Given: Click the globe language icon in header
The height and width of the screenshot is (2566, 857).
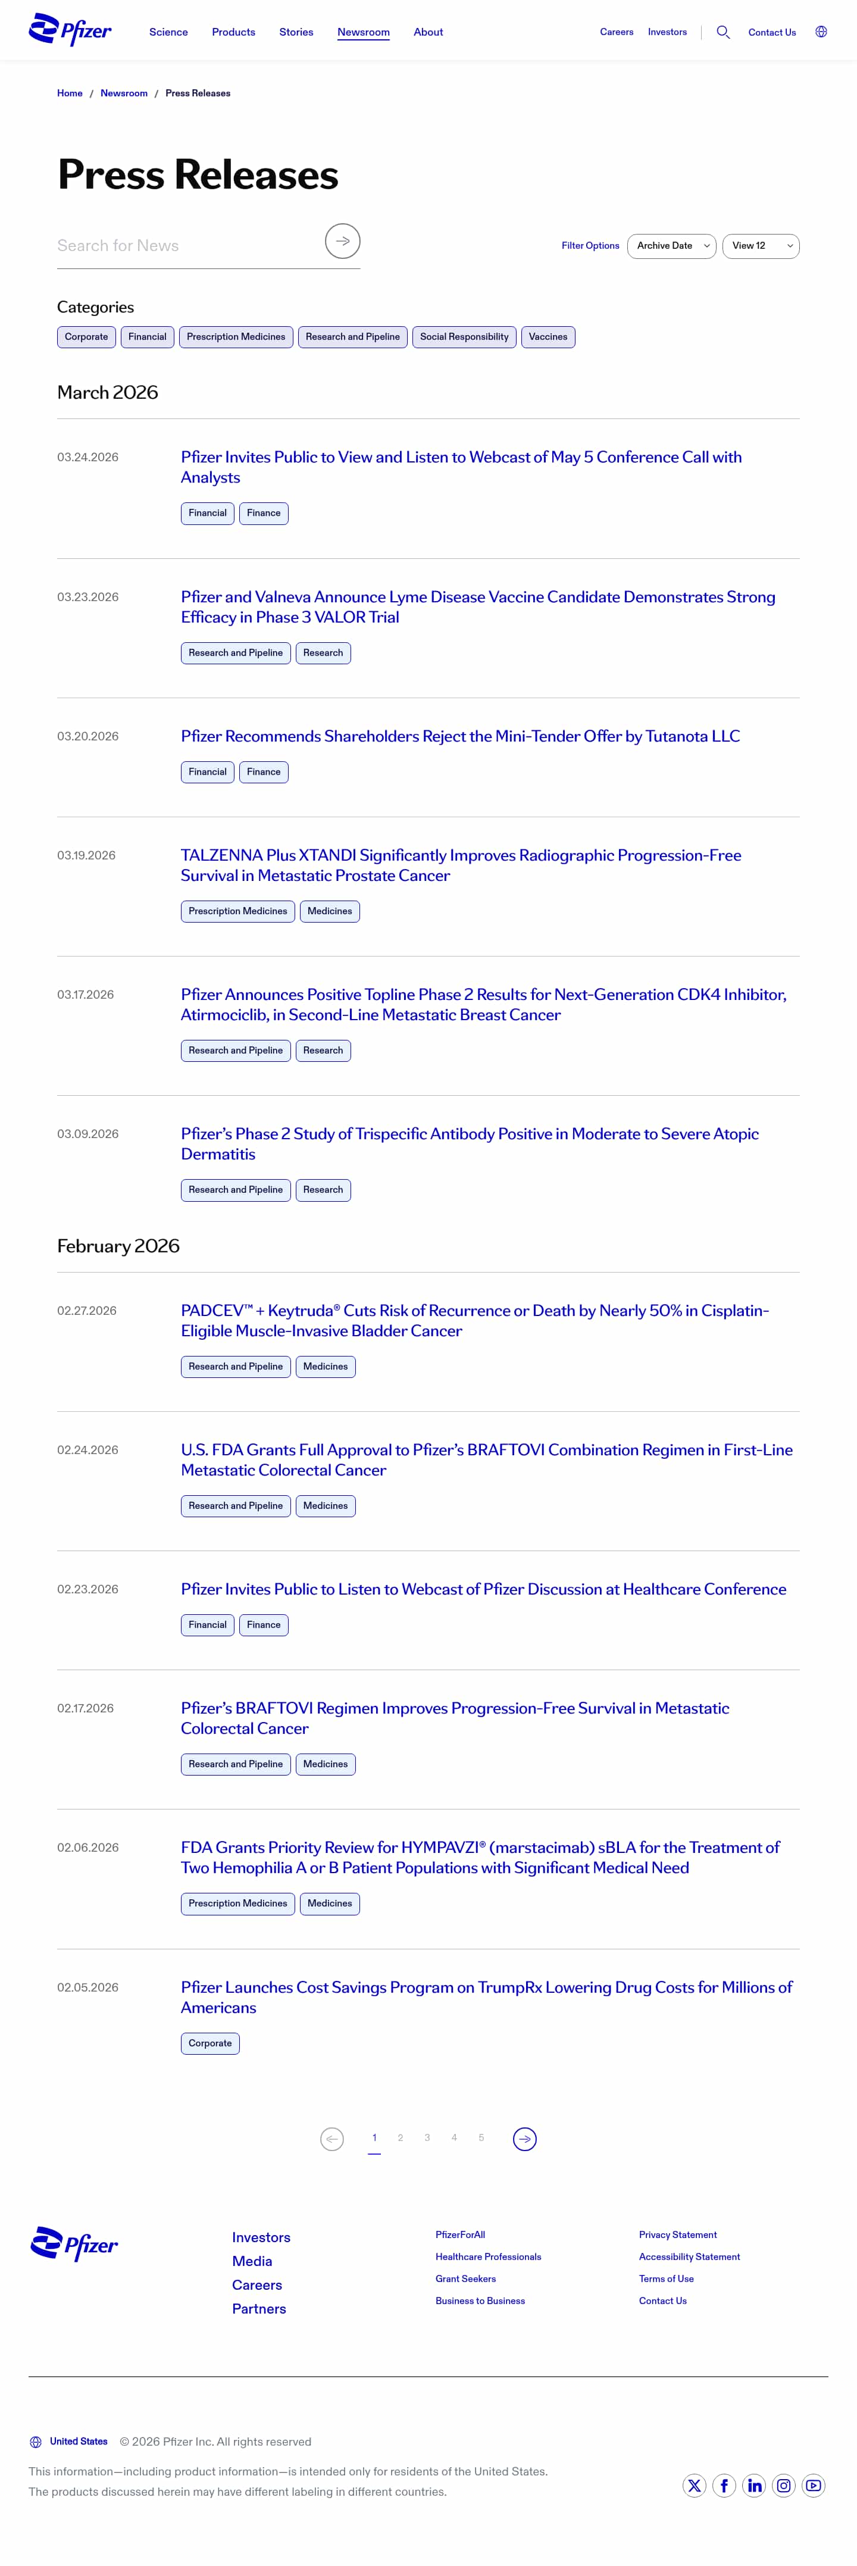Looking at the screenshot, I should (x=821, y=32).
